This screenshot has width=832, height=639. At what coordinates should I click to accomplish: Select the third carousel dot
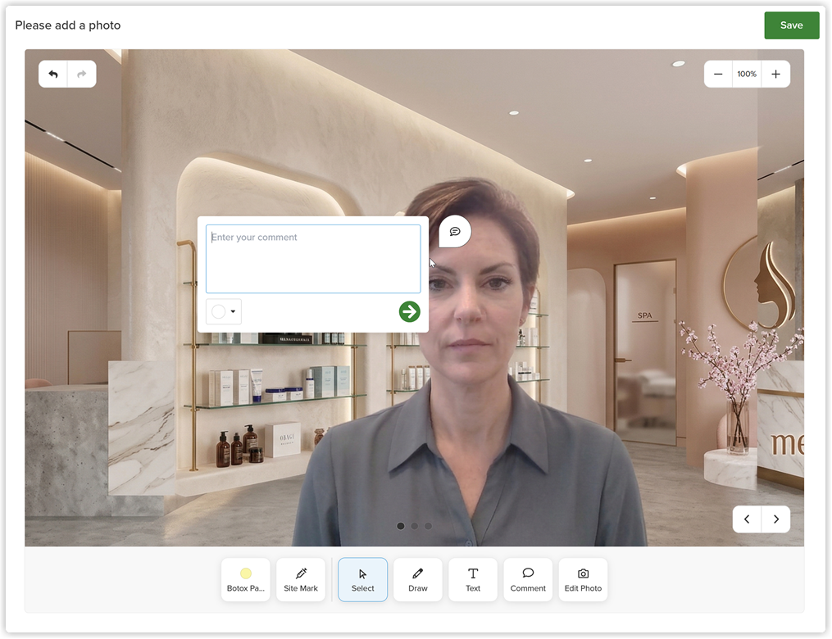click(x=428, y=526)
